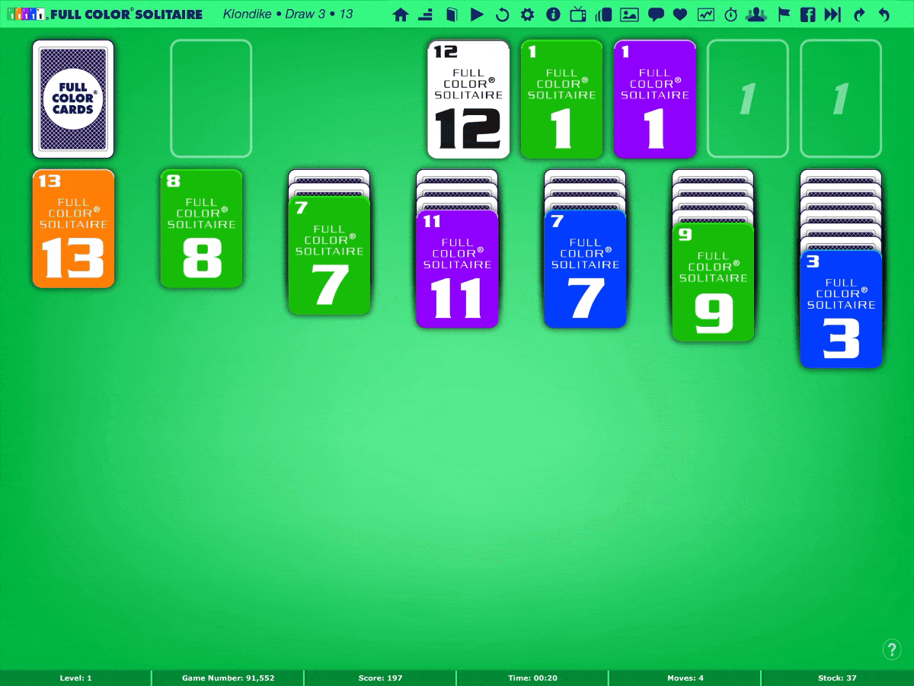The image size is (914, 686).
Task: Click the empty waste pile slot
Action: pos(211,99)
